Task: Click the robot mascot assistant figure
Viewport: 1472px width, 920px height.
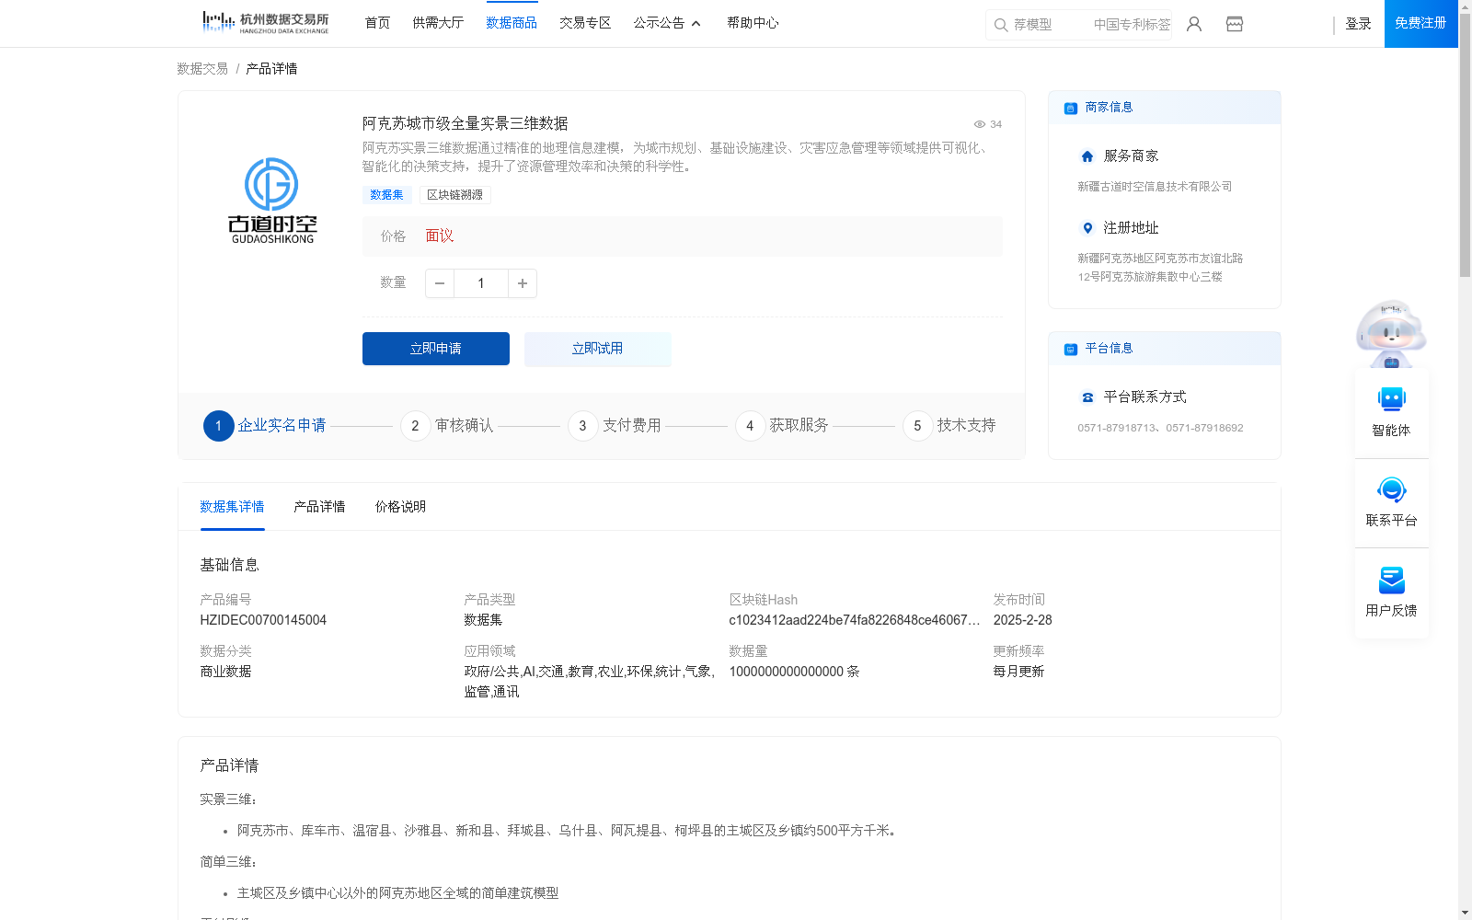Action: tap(1391, 334)
